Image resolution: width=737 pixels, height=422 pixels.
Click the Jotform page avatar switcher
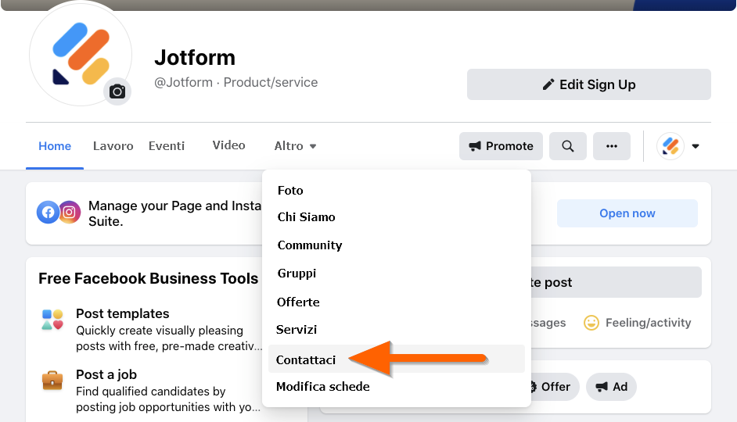pyautogui.click(x=670, y=146)
